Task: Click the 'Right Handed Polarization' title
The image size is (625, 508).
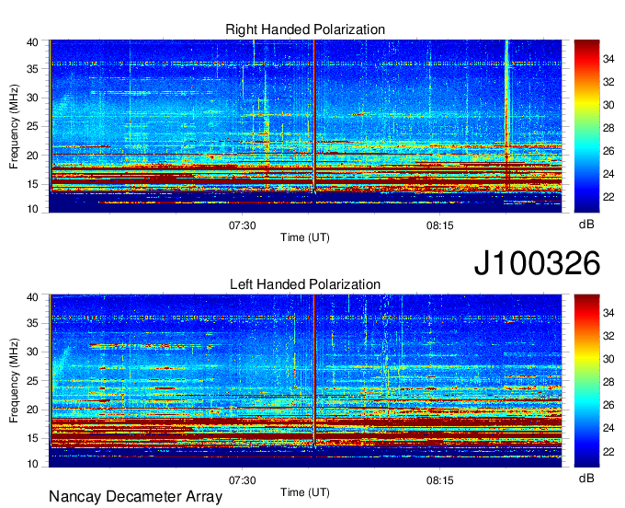Action: (x=305, y=29)
